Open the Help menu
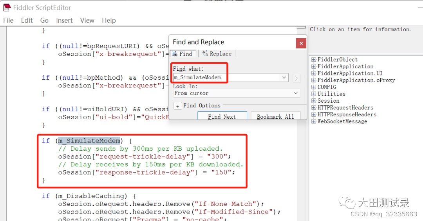Image resolution: width=423 pixels, height=221 pixels. 109,20
